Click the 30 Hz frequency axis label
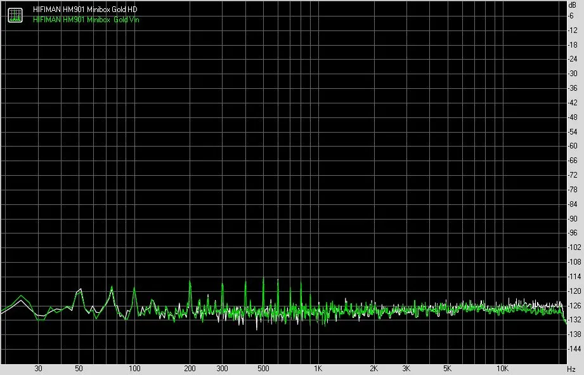This screenshot has height=375, width=584. click(x=38, y=369)
